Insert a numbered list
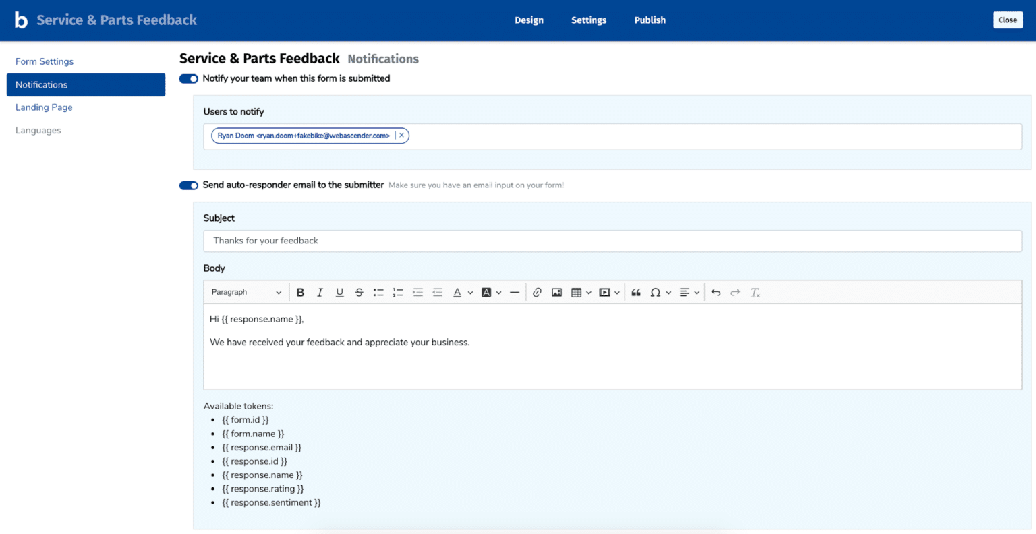 [398, 293]
